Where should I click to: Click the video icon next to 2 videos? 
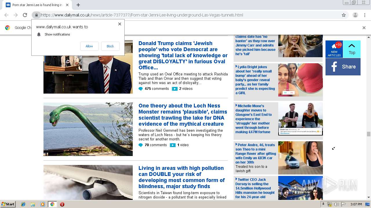tap(174, 89)
